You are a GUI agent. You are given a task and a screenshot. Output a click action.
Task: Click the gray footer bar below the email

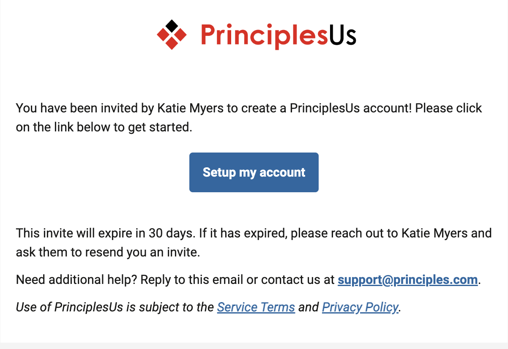(254, 346)
